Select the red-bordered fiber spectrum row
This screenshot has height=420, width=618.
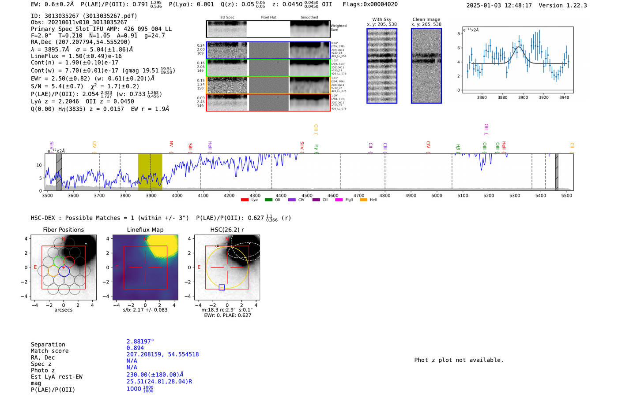point(268,102)
